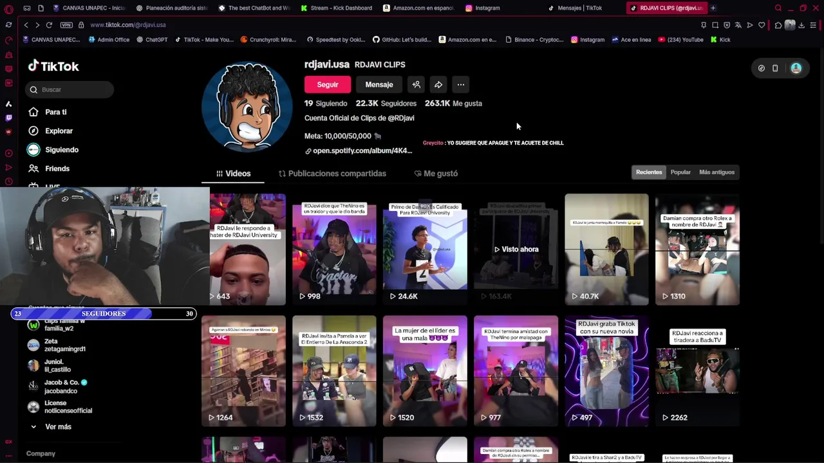Open the Kick bookmark

point(720,39)
